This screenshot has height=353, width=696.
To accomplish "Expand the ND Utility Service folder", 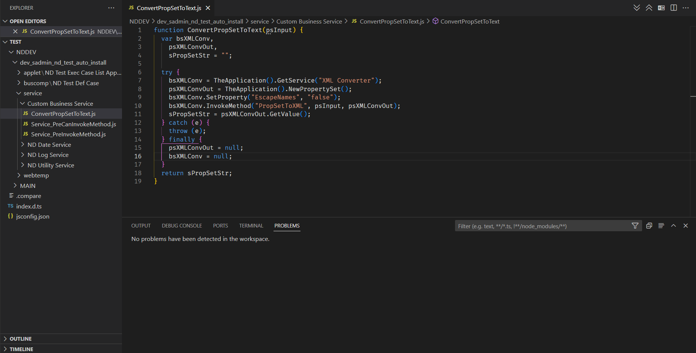I will 22,165.
